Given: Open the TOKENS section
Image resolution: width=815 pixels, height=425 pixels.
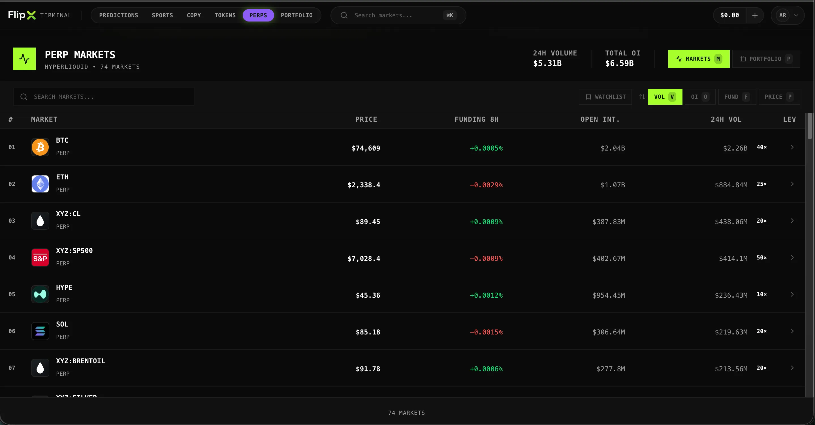Looking at the screenshot, I should pos(225,15).
